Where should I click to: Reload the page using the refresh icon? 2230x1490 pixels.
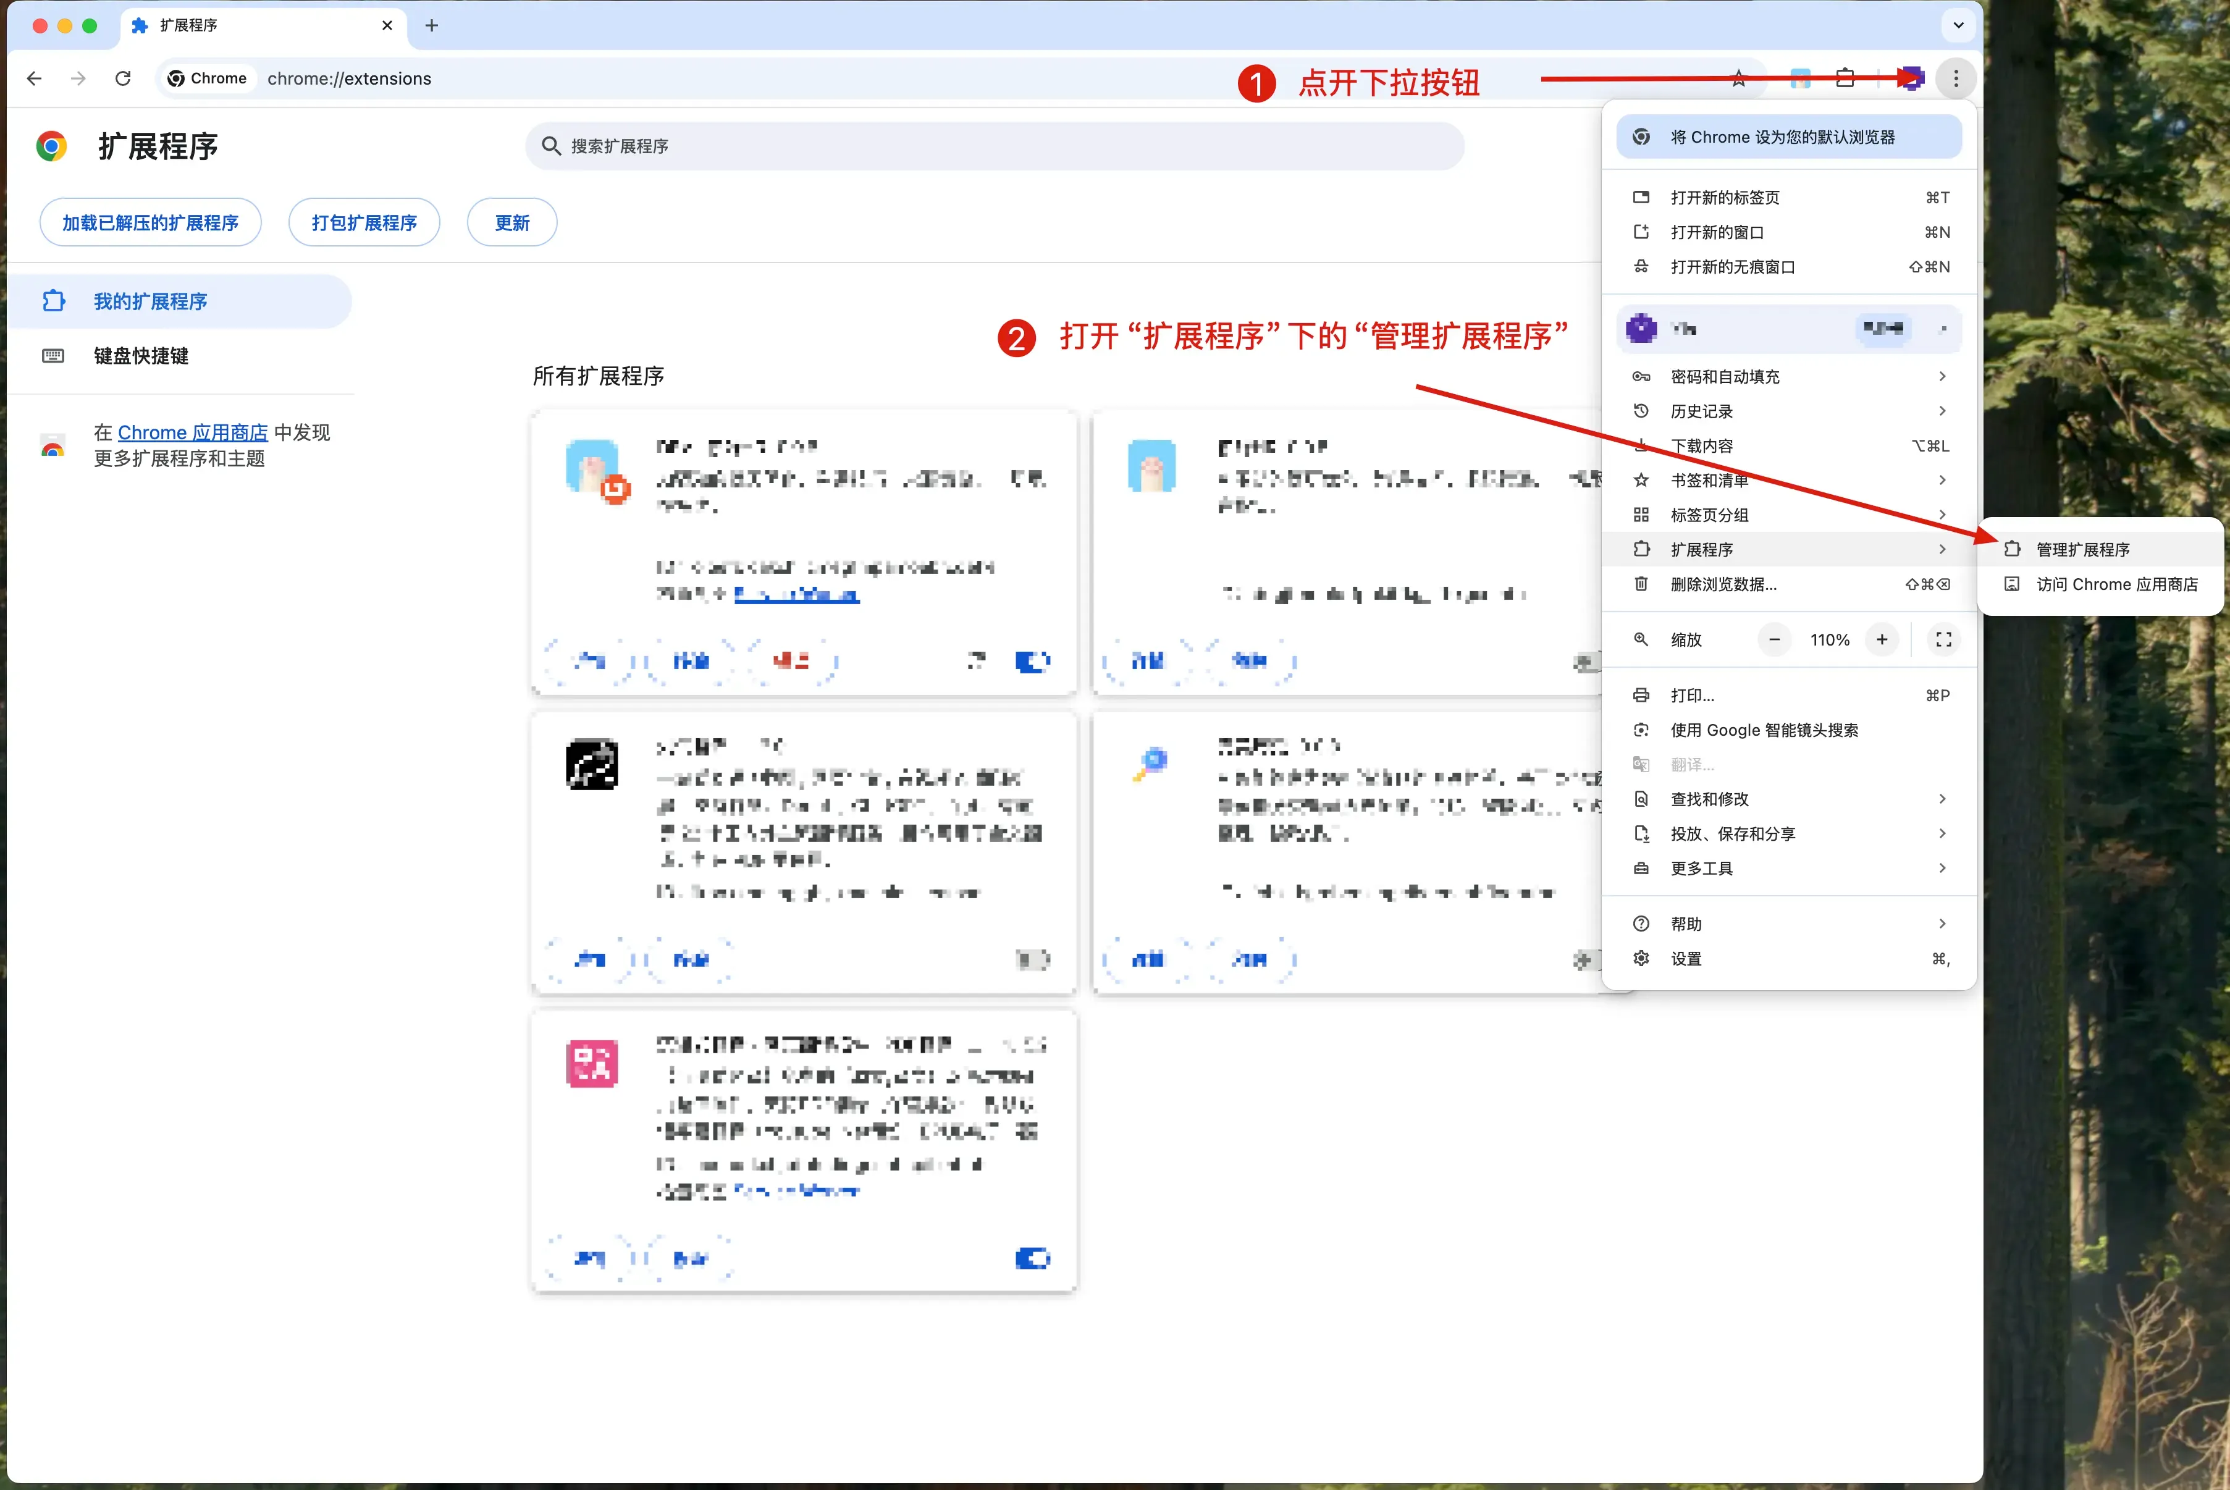click(124, 78)
